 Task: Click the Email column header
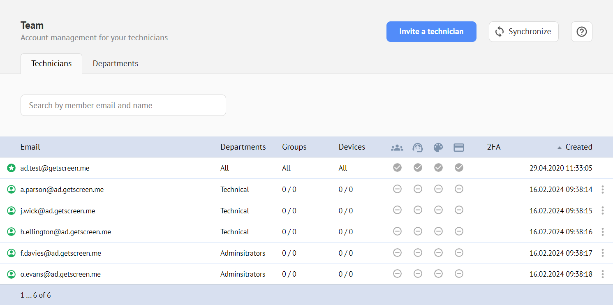(30, 147)
